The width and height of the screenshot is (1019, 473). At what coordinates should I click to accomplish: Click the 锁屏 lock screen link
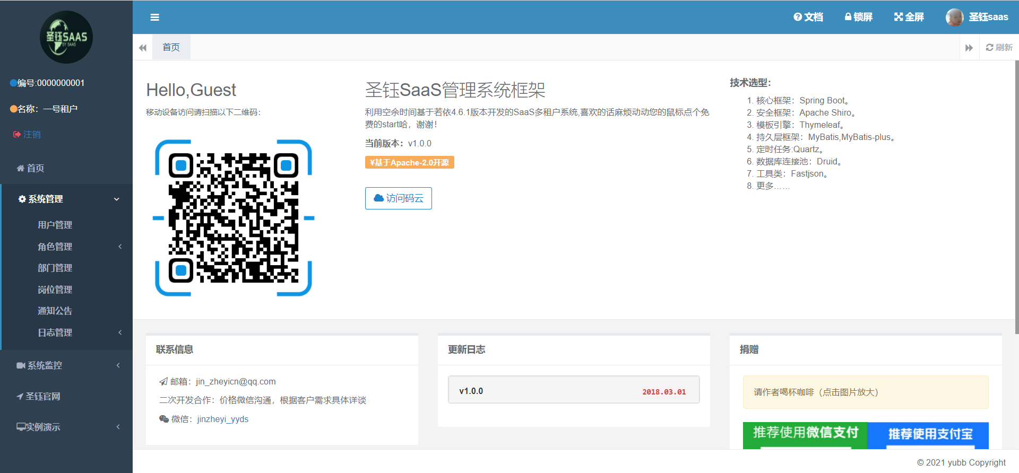pyautogui.click(x=859, y=17)
